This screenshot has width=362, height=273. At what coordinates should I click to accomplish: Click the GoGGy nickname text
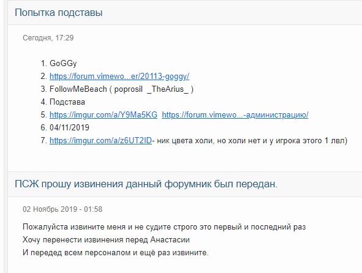63,64
